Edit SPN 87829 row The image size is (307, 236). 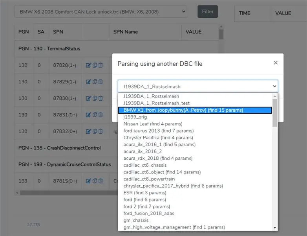point(88,81)
